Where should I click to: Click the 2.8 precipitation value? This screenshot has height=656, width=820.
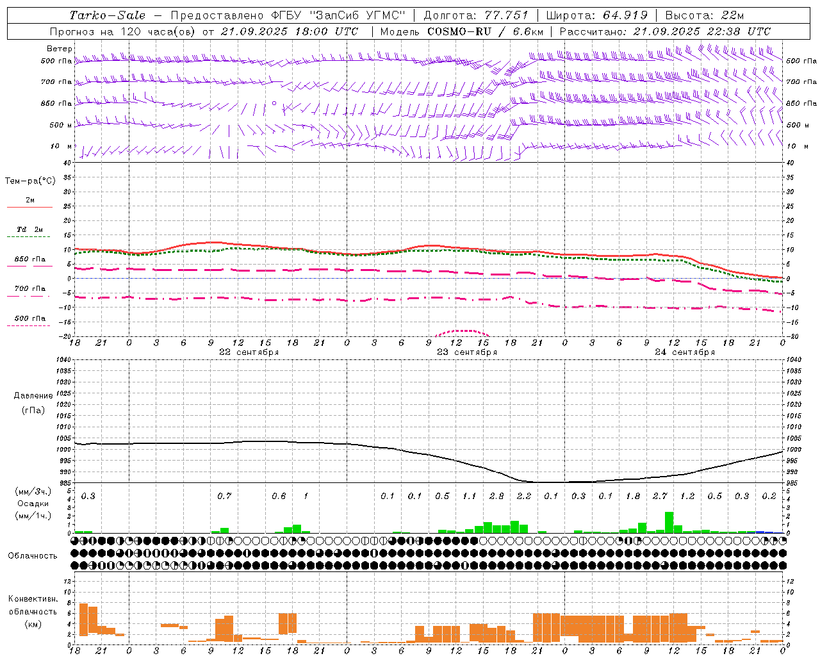(x=496, y=496)
